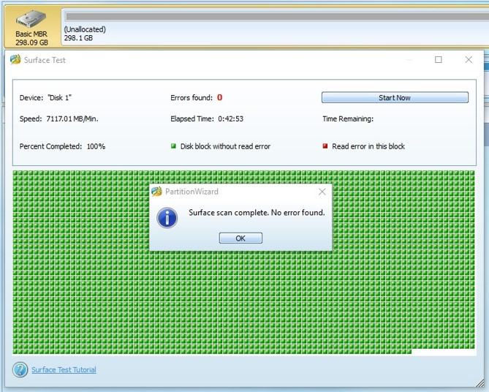This screenshot has height=392, width=489.
Task: Maximize the Surface Test window
Action: [438, 60]
